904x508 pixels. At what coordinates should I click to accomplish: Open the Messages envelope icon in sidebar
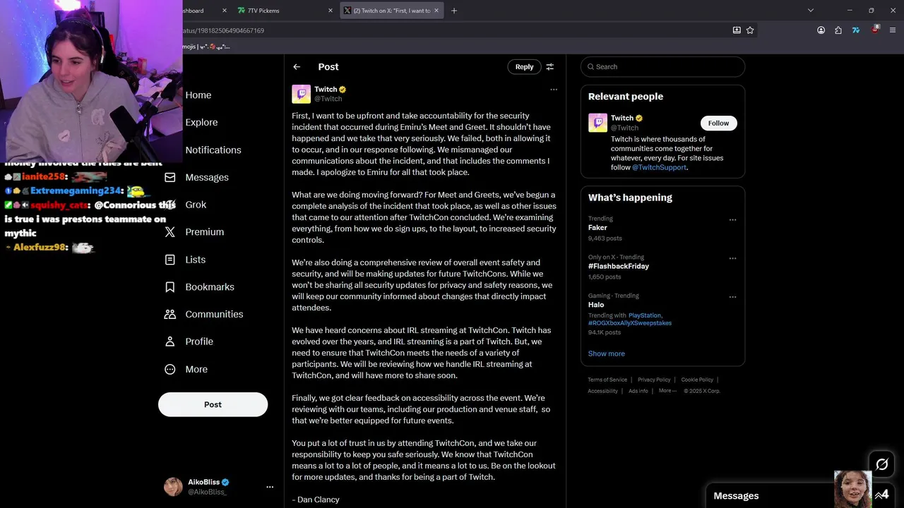[169, 177]
